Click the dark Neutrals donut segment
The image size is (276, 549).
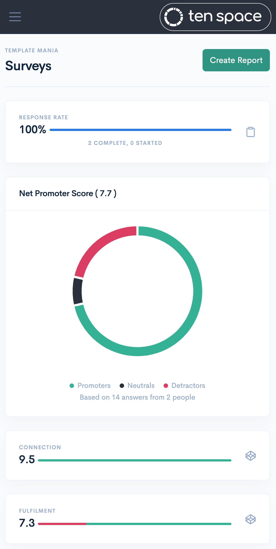point(78,291)
